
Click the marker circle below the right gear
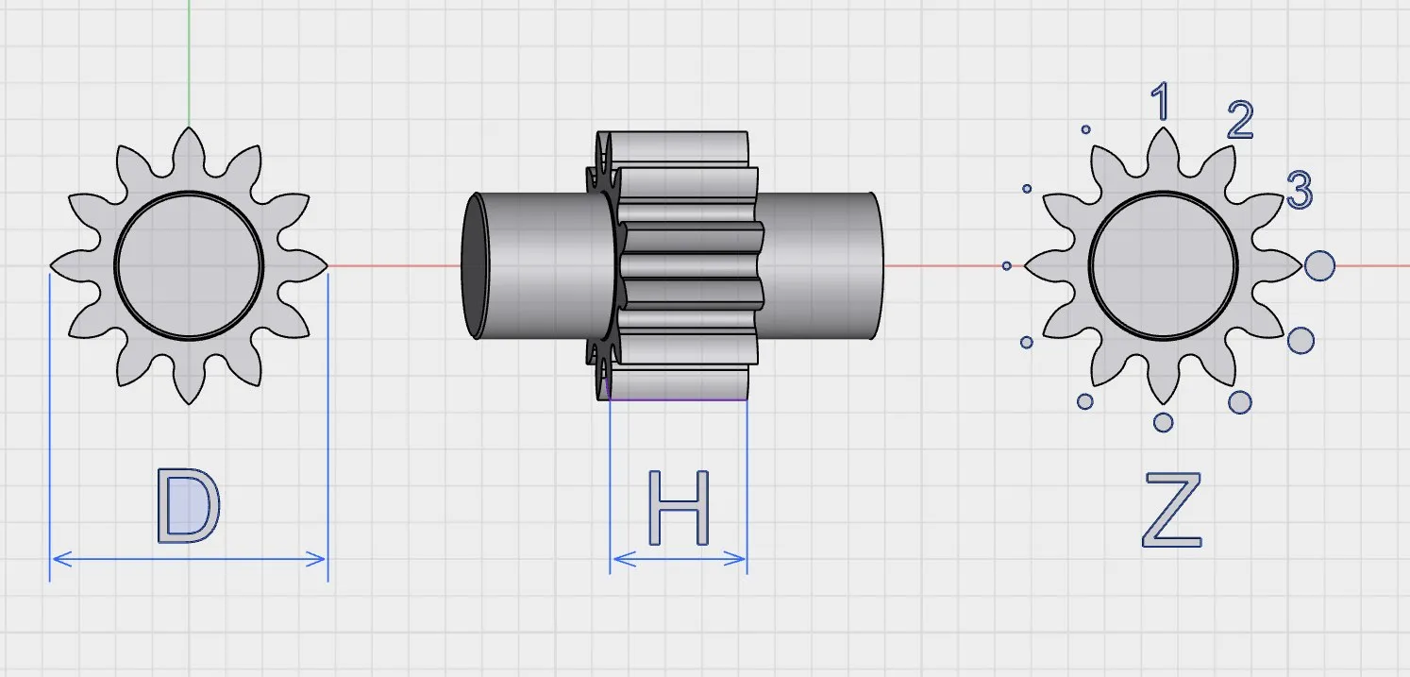1163,421
